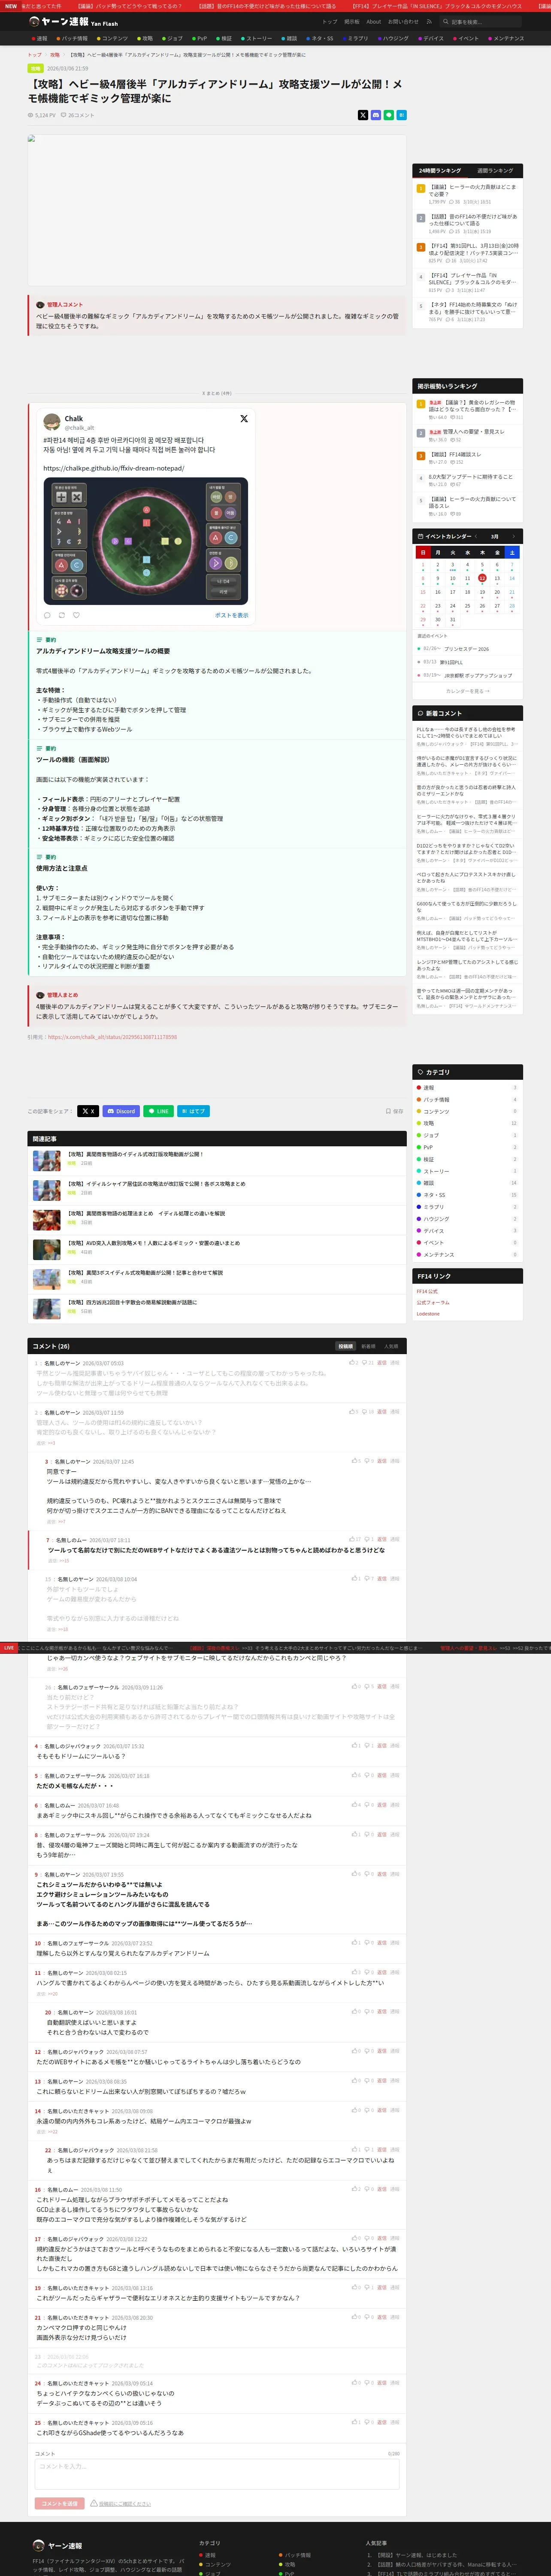Viewport: 551px width, 2576px height.
Task: Select メンテナンス in the top category navigation
Action: pos(505,38)
